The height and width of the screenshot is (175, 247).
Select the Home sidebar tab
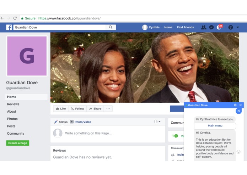26,97
